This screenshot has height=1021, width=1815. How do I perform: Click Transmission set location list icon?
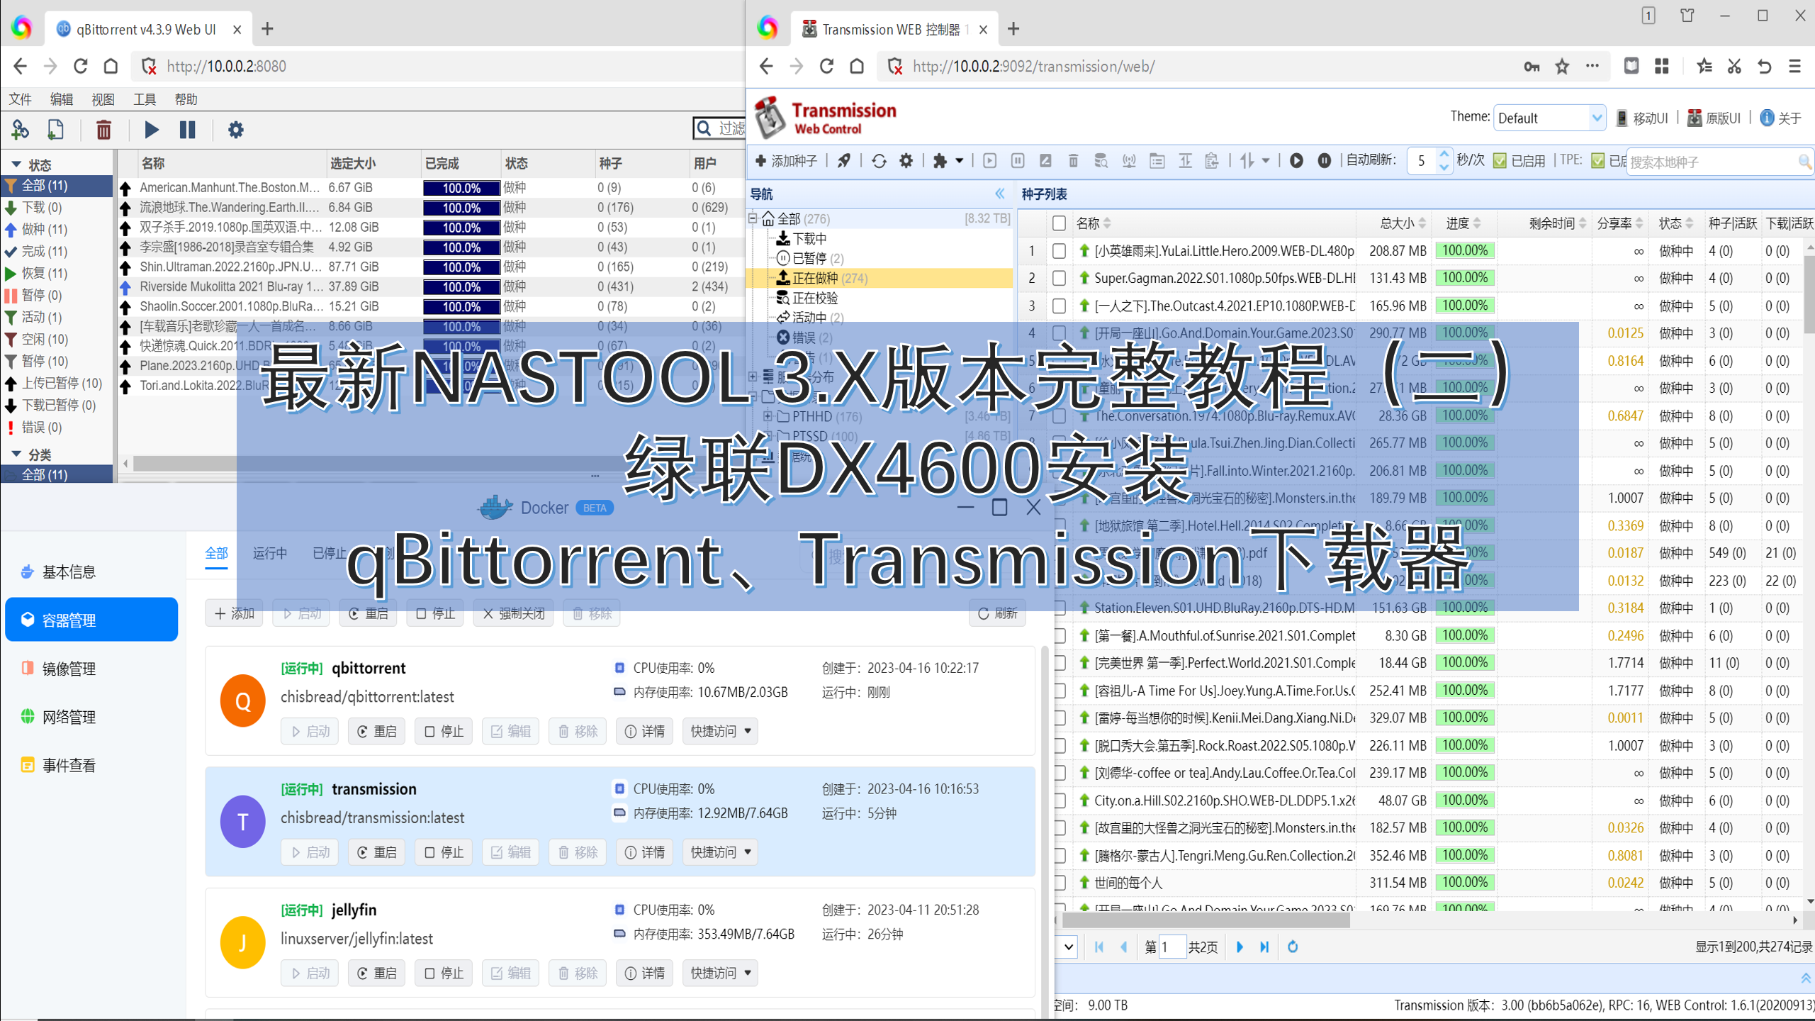tap(1157, 161)
